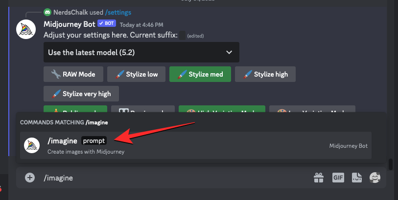
Task: Click the Midjourney Bot label in the suggestion row
Action: tap(348, 146)
